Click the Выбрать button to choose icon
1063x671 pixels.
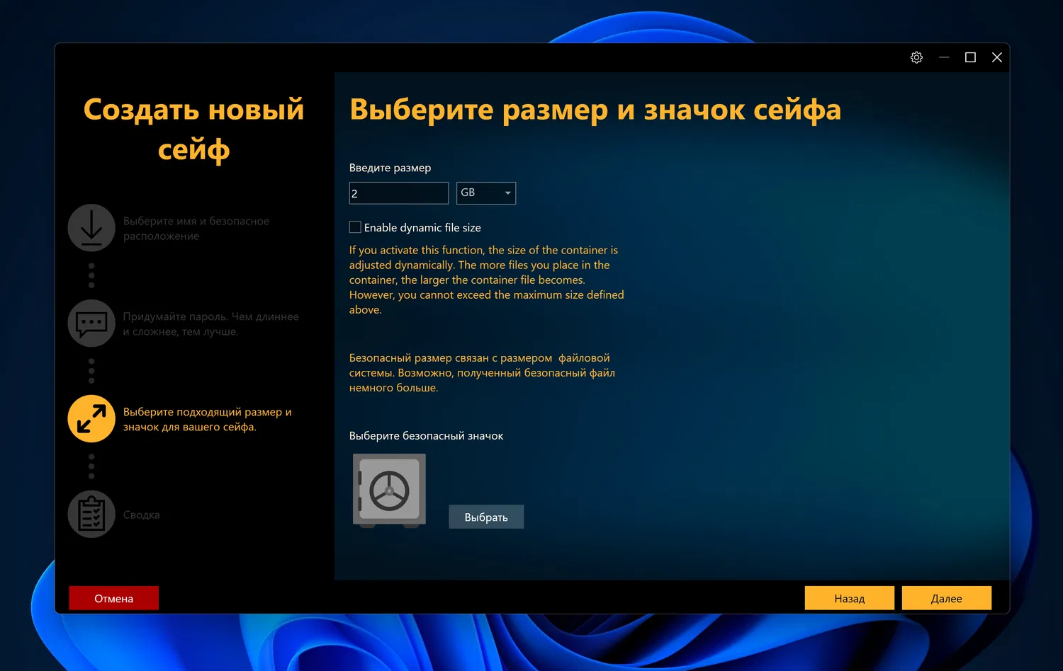point(486,517)
